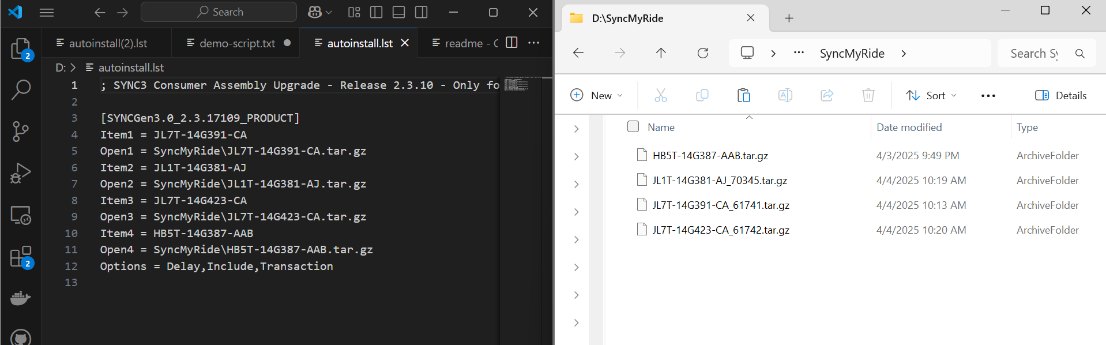Click the Search SyncMyRide box

pos(1047,53)
